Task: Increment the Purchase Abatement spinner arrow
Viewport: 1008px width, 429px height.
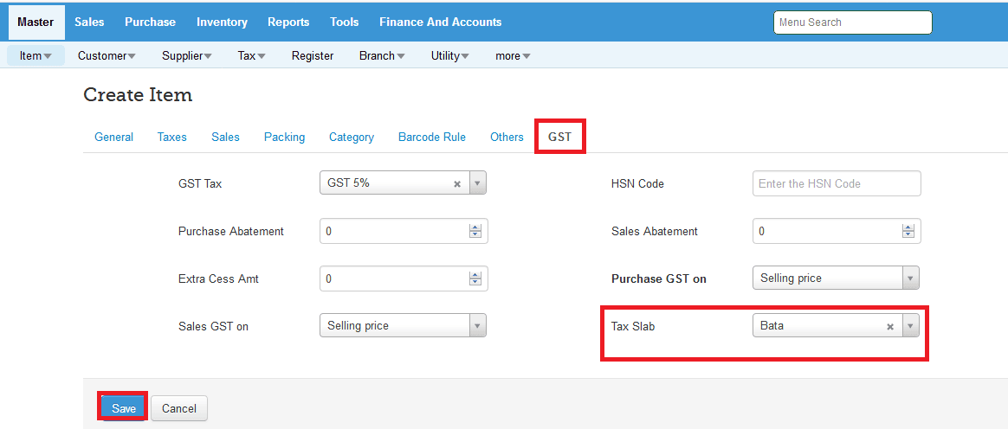Action: pos(475,227)
